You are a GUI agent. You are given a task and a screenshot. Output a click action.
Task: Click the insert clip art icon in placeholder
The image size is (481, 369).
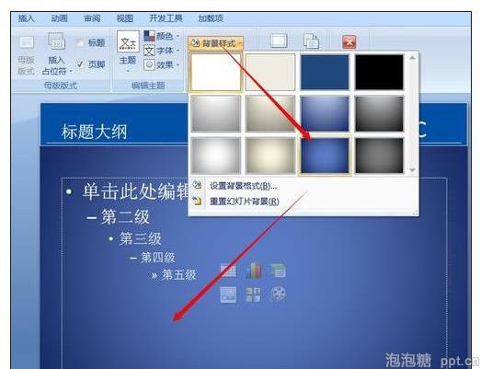[254, 294]
